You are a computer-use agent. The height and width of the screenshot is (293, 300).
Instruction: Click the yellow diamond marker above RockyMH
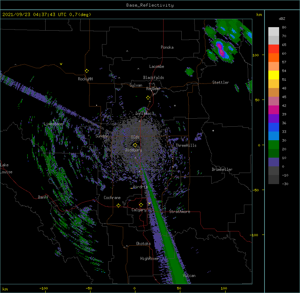(87, 71)
